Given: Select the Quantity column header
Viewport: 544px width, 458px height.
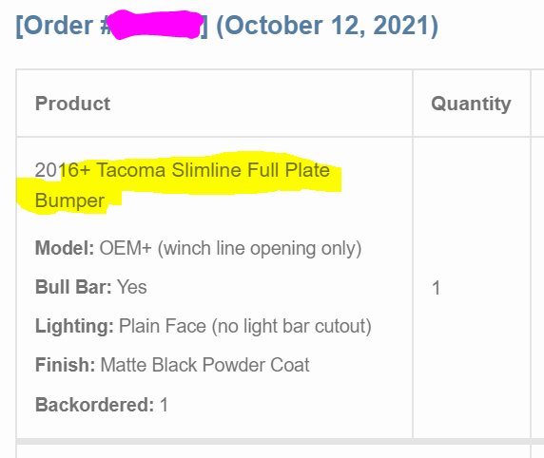Looking at the screenshot, I should [471, 104].
